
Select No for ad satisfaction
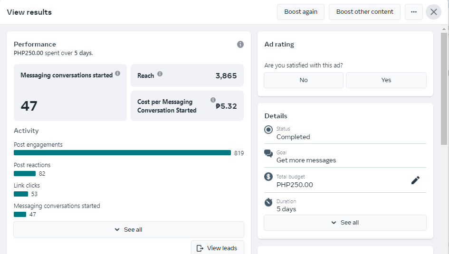(x=304, y=80)
